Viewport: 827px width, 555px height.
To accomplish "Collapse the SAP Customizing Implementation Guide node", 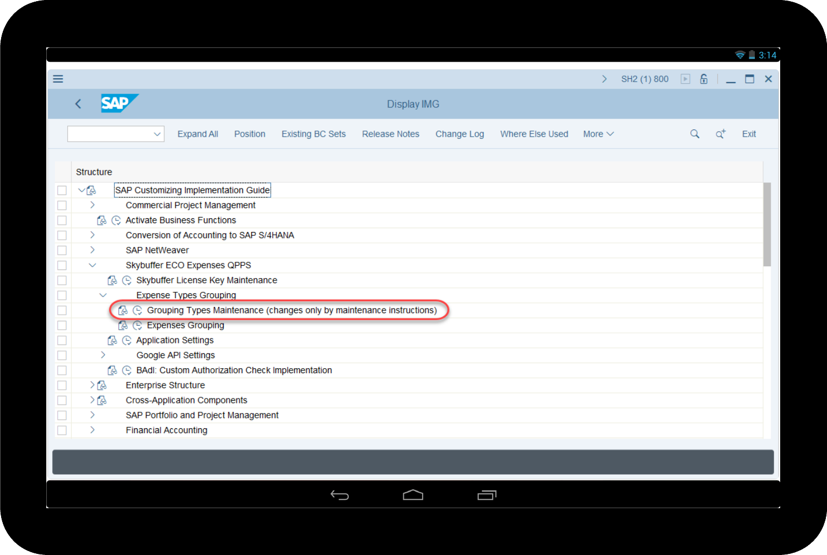I will click(x=82, y=190).
